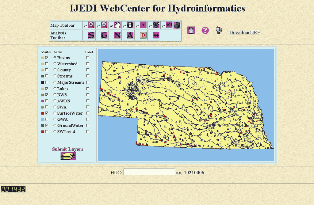Go to the home page icon
The image size is (314, 205).
(191, 30)
